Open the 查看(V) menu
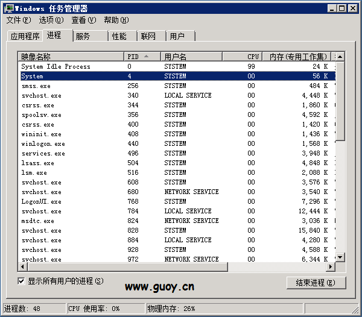Viewport: 362px width, 317px height. point(84,20)
